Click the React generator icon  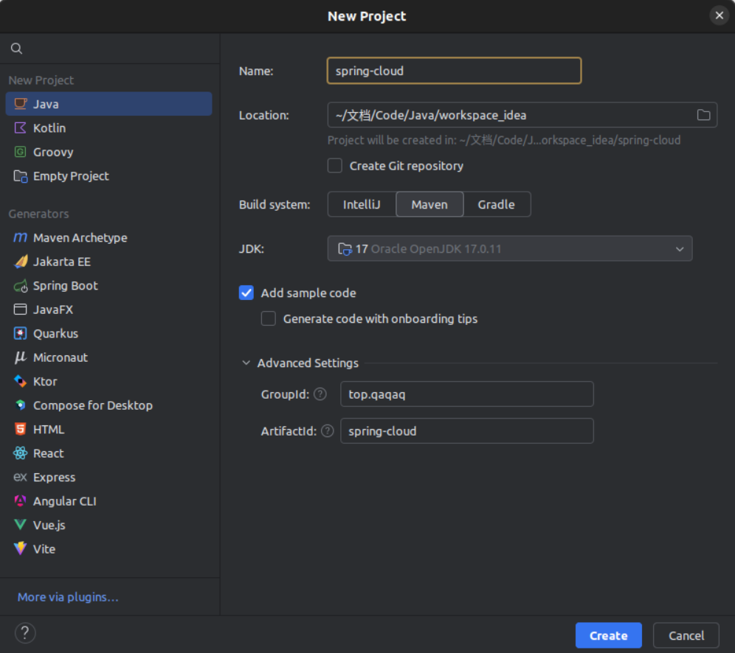[20, 453]
